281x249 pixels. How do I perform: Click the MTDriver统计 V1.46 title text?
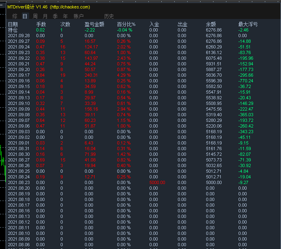click(x=27, y=7)
